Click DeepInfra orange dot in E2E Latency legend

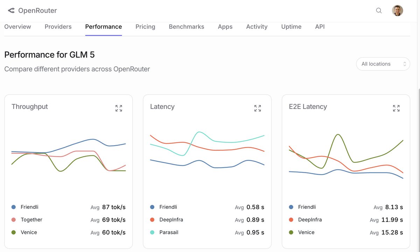291,220
